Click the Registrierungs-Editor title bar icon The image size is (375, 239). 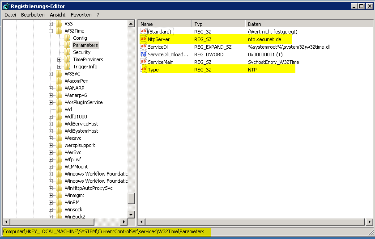coord(6,6)
